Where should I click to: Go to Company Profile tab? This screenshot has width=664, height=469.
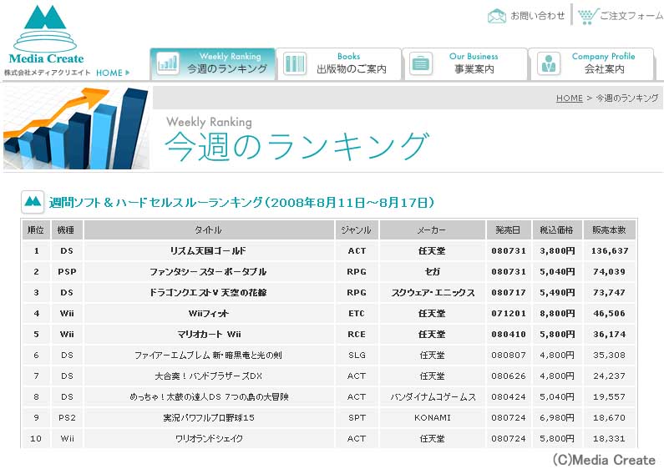(x=591, y=64)
